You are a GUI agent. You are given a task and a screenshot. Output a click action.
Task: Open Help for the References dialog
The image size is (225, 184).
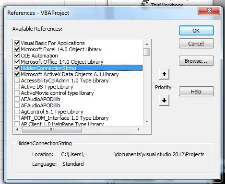(x=196, y=92)
